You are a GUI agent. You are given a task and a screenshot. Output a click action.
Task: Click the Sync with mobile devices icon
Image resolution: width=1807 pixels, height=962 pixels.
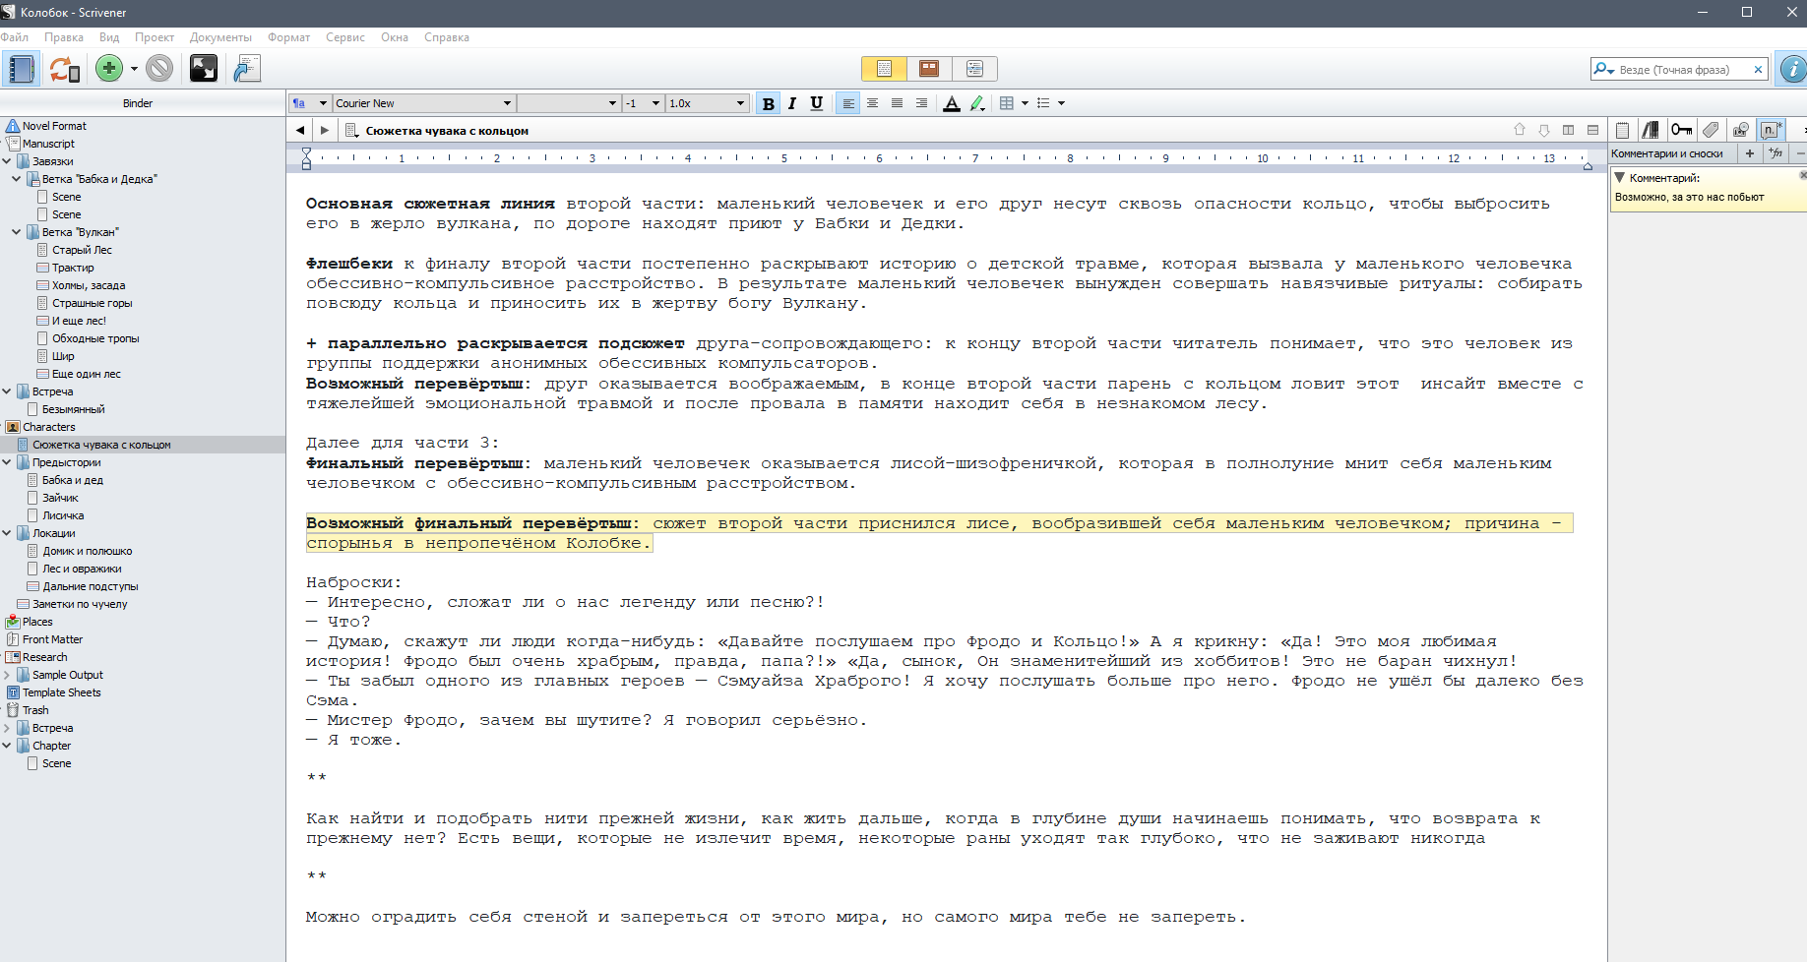[64, 69]
